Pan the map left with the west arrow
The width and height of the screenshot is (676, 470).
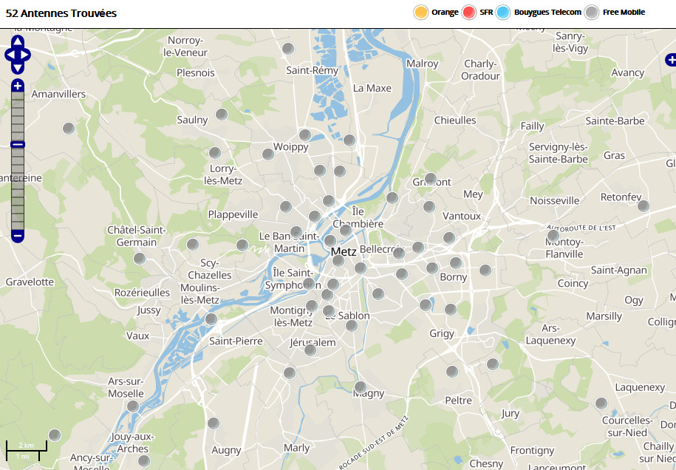tap(10, 55)
